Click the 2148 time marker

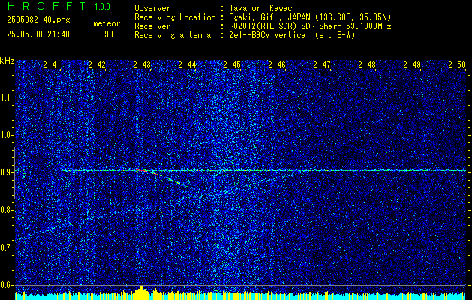click(x=367, y=64)
